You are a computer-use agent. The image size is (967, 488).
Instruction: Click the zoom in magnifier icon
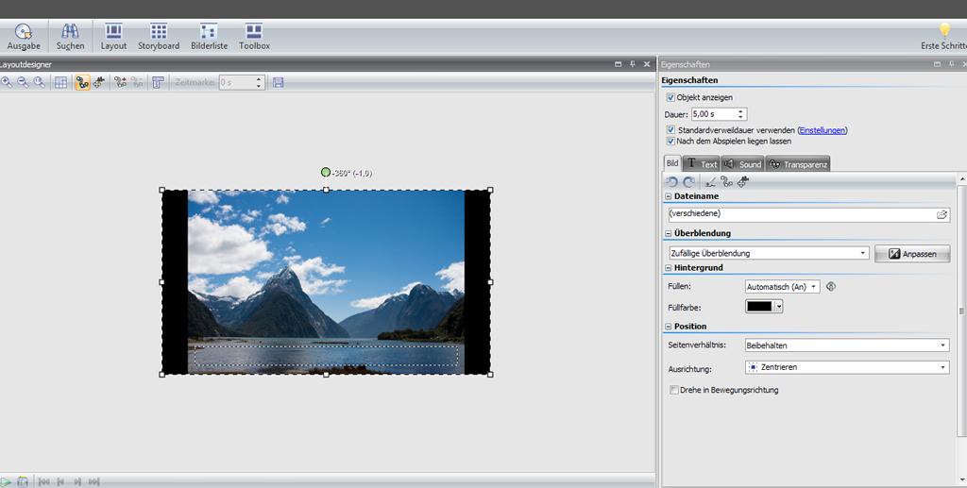tap(7, 83)
